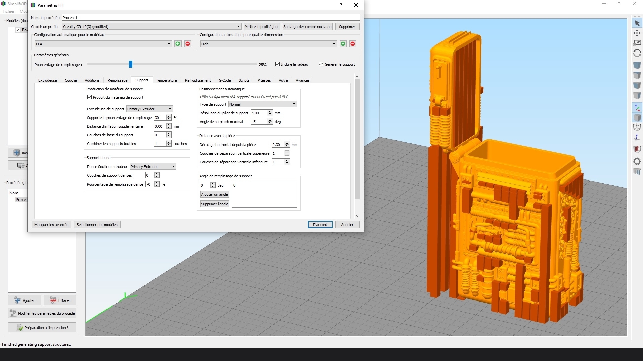The image size is (643, 361).
Task: Click Effacer to delete the process
Action: pyautogui.click(x=60, y=300)
